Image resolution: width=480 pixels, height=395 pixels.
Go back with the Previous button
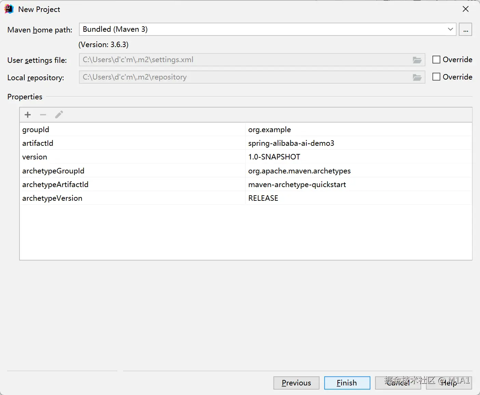[296, 383]
